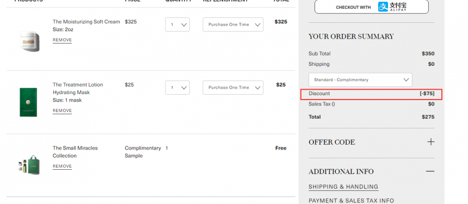Image resolution: width=468 pixels, height=204 pixels.
Task: Remove The Treatment Lotion Hydrating Mask
Action: (x=62, y=110)
